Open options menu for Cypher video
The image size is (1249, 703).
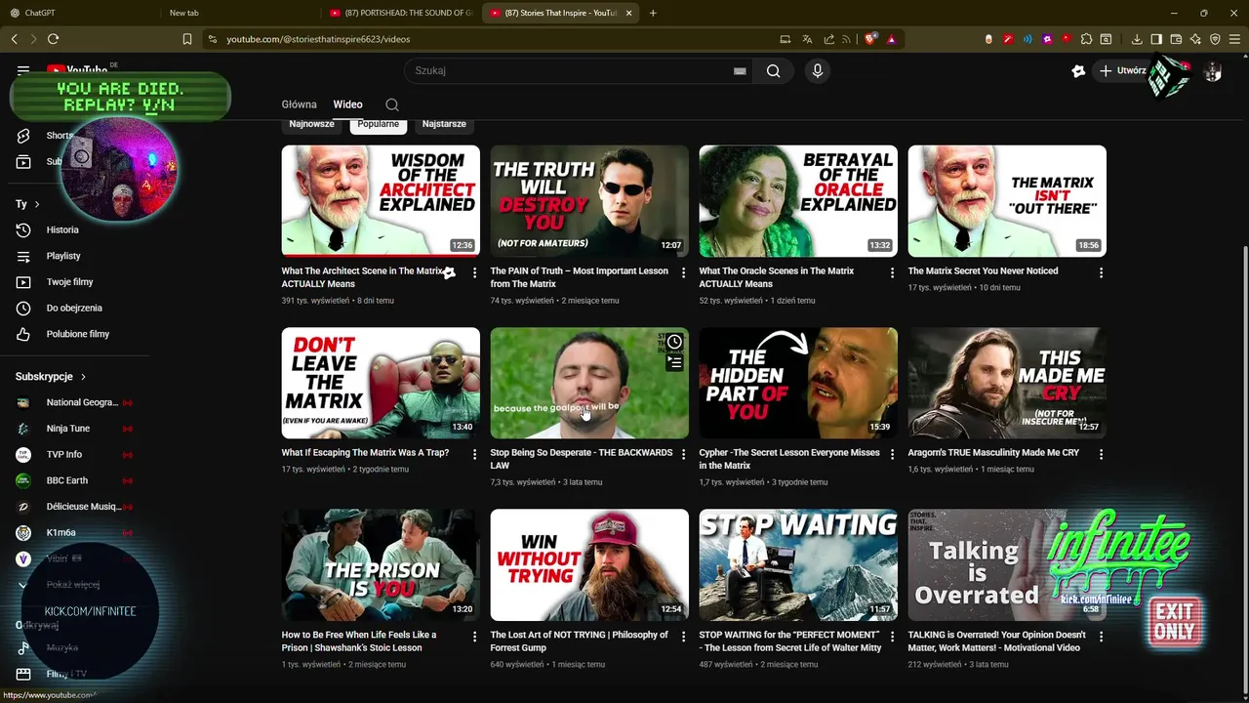click(x=892, y=454)
